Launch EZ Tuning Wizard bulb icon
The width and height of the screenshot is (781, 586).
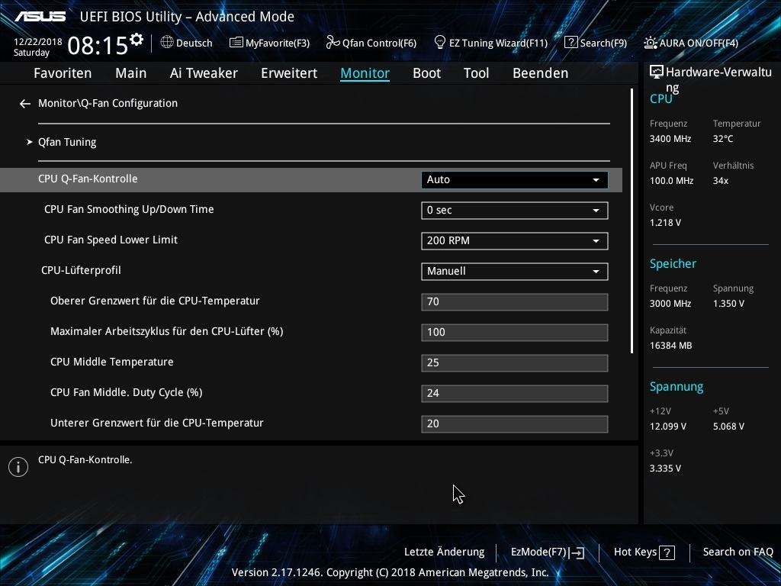click(440, 42)
